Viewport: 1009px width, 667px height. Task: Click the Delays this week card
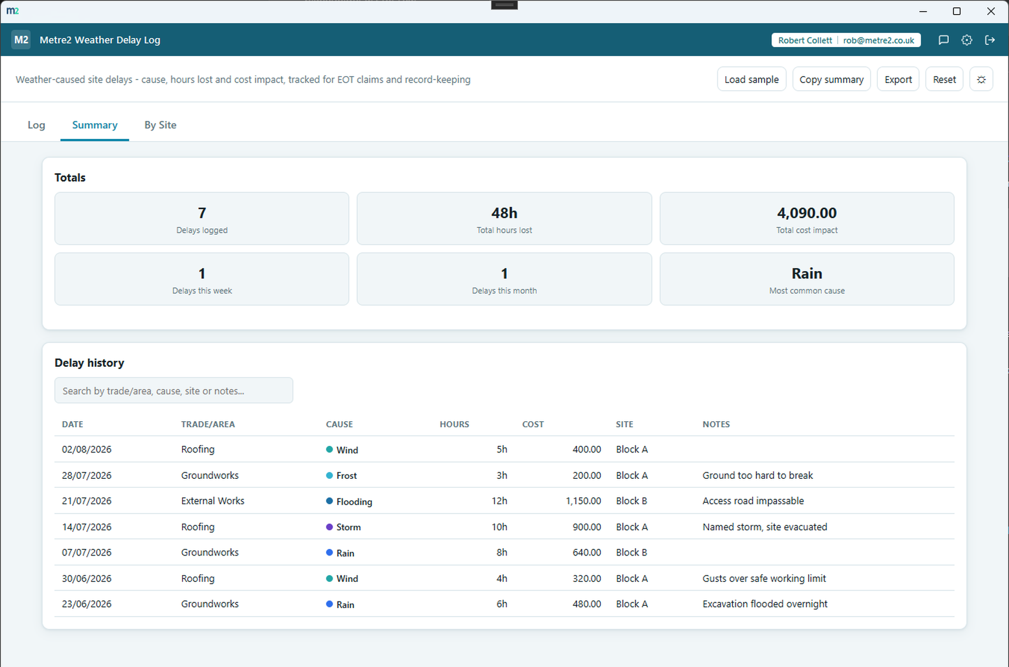(x=202, y=279)
